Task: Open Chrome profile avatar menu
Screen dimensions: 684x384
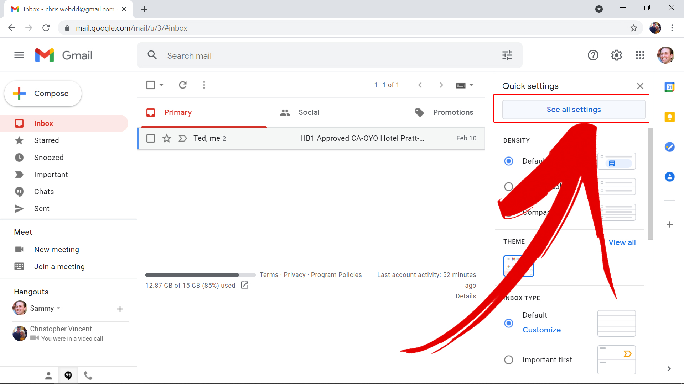Action: 655,28
